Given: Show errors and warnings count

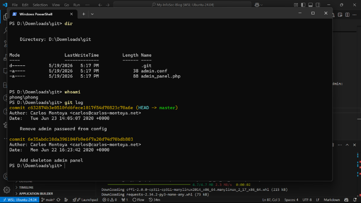Looking at the screenshot, I should [110, 200].
